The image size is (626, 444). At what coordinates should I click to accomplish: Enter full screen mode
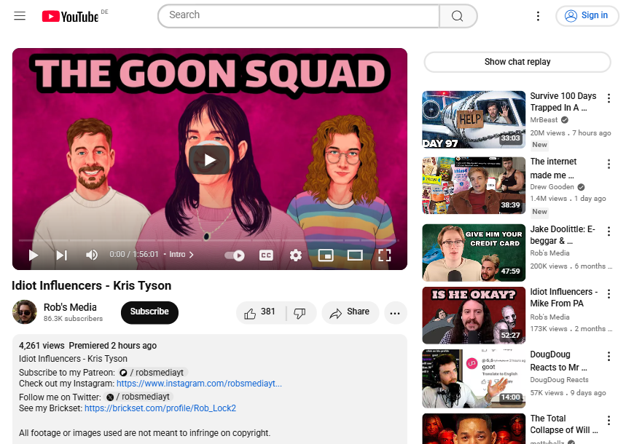click(x=385, y=255)
